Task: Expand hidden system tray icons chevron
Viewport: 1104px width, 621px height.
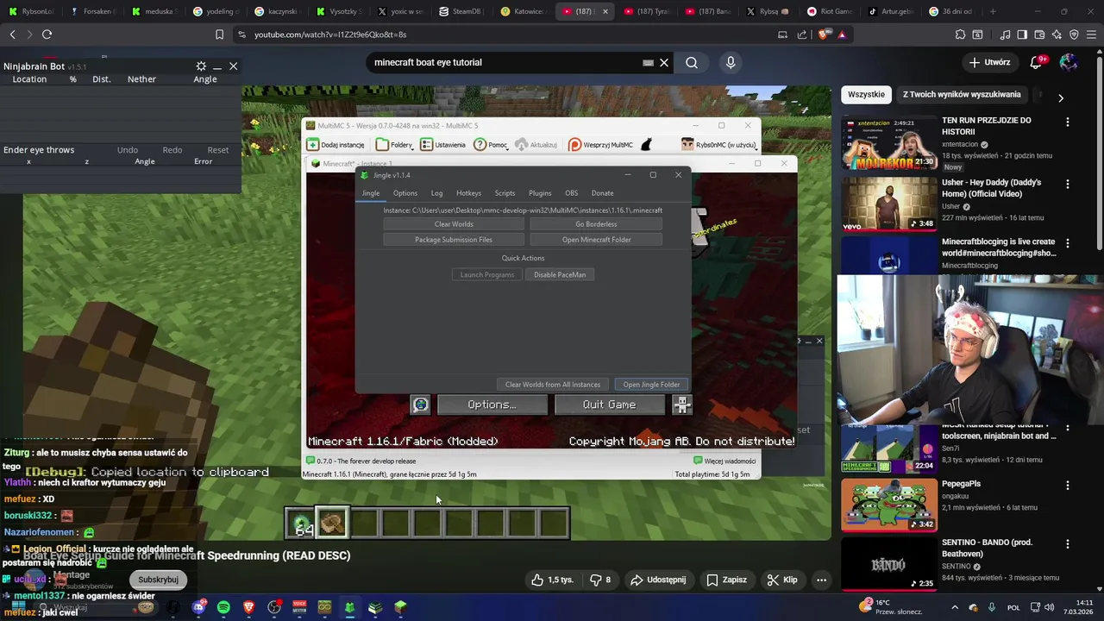Action: pos(955,607)
